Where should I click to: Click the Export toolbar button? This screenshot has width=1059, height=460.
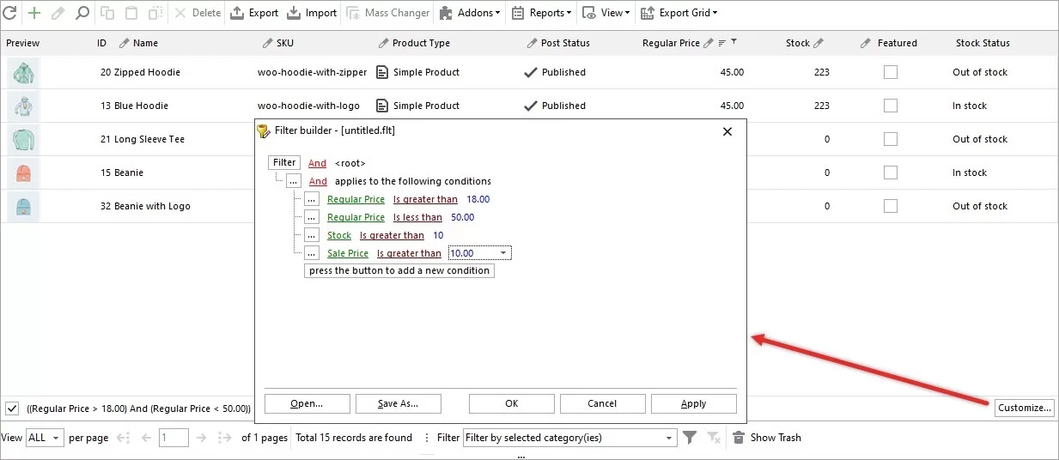point(254,13)
